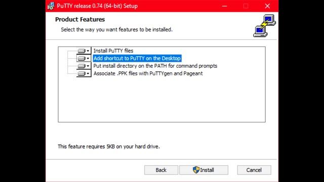Open feature dropdown for Associate .PPK files
The image size is (324, 182).
click(x=84, y=73)
